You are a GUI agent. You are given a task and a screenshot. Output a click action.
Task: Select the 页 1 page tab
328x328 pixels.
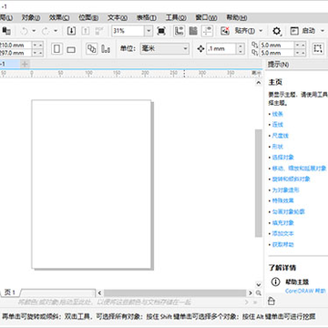[10, 292]
